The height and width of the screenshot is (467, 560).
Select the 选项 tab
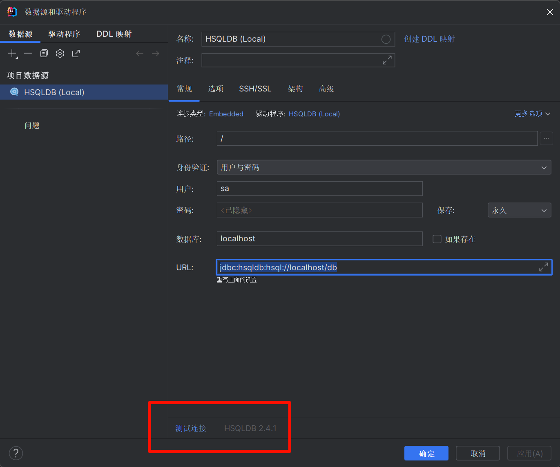216,89
